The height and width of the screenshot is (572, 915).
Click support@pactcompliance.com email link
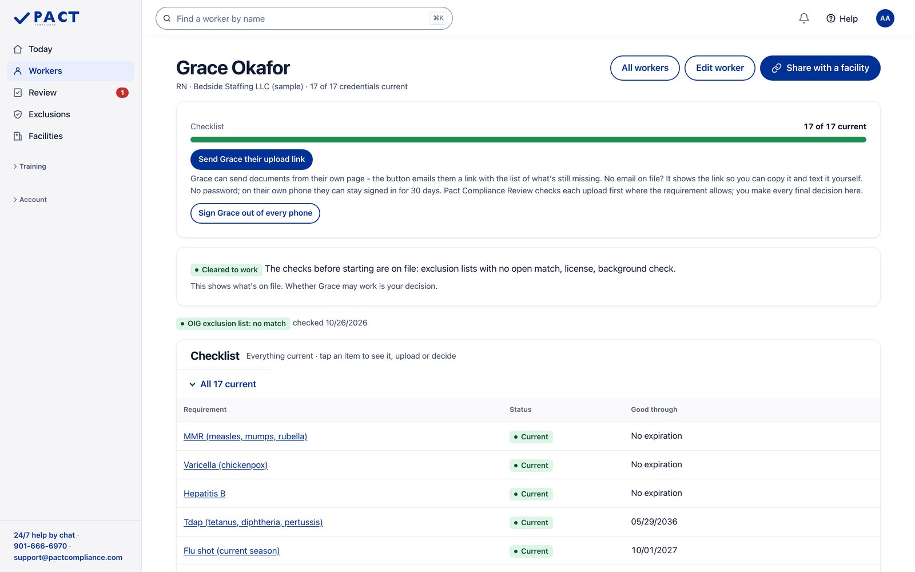click(68, 558)
